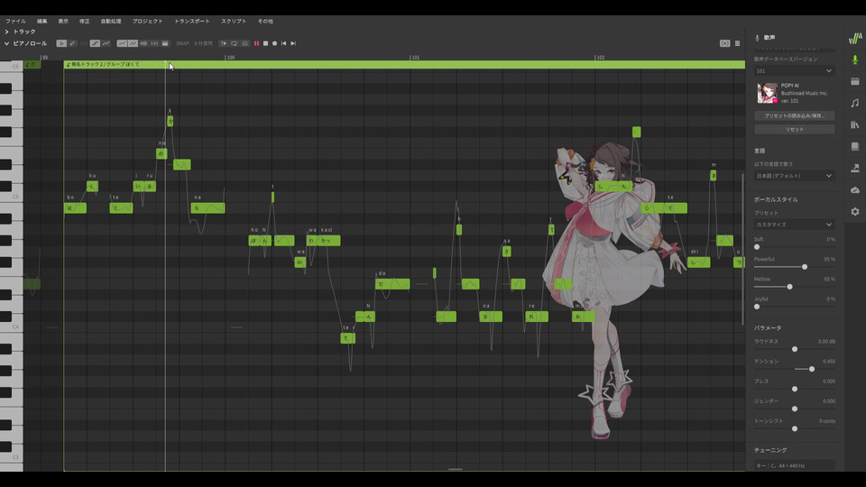Image resolution: width=866 pixels, height=487 pixels.
Task: Click the POPY AI voice thumbnail
Action: pos(767,93)
